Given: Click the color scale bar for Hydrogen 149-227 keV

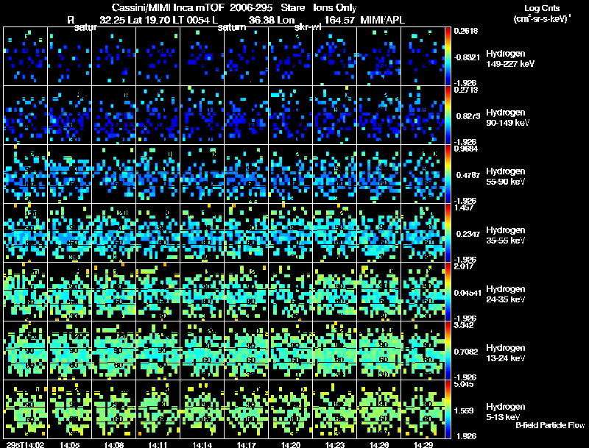Looking at the screenshot, I should (448, 57).
